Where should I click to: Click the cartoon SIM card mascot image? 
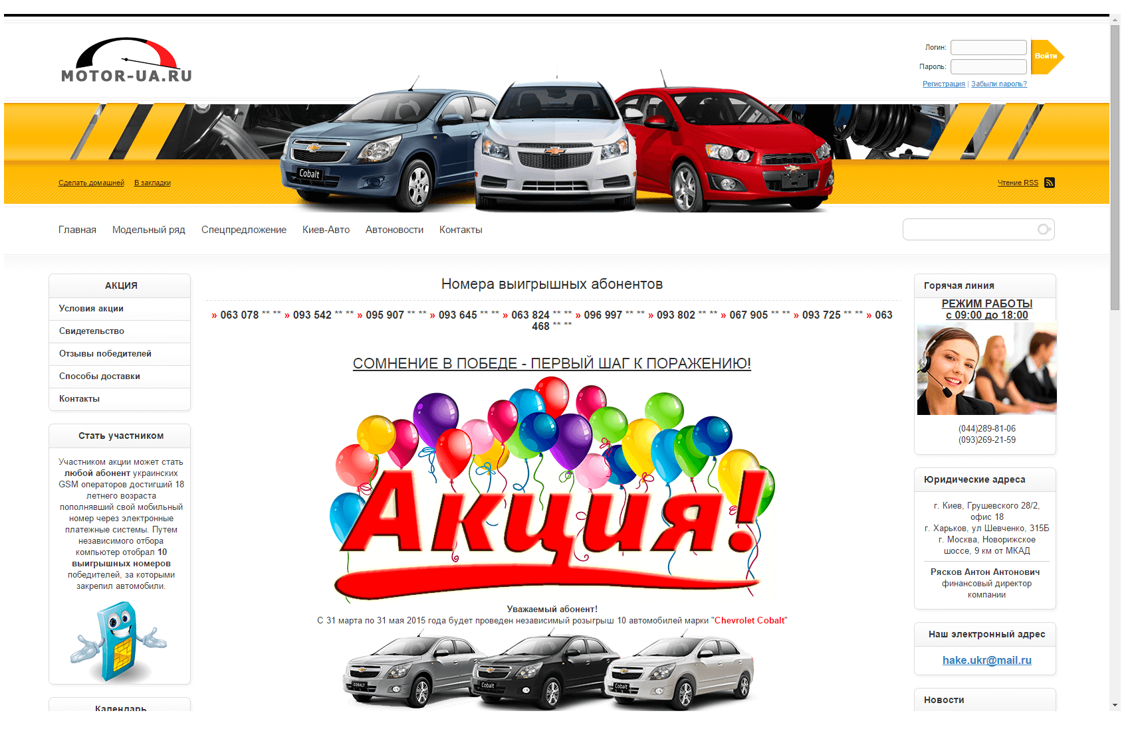118,641
